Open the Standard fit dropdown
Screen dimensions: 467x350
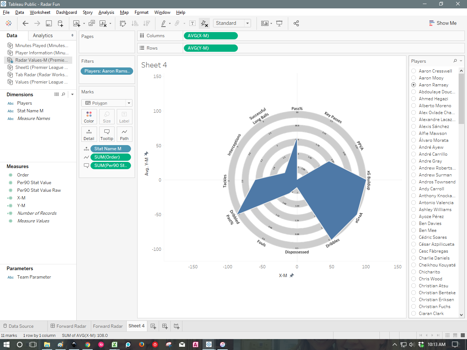pos(248,23)
